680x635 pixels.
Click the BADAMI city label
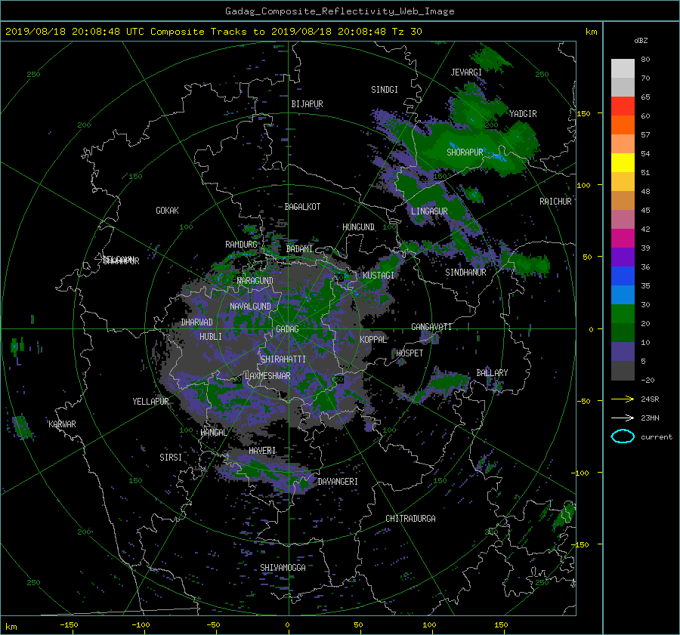point(299,249)
